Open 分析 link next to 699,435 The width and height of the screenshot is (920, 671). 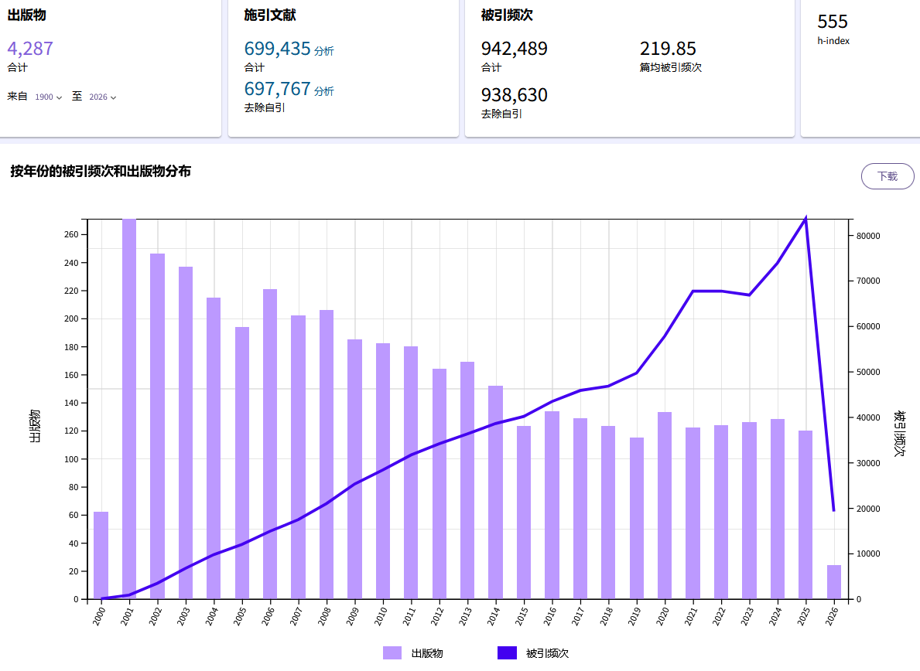coord(324,51)
